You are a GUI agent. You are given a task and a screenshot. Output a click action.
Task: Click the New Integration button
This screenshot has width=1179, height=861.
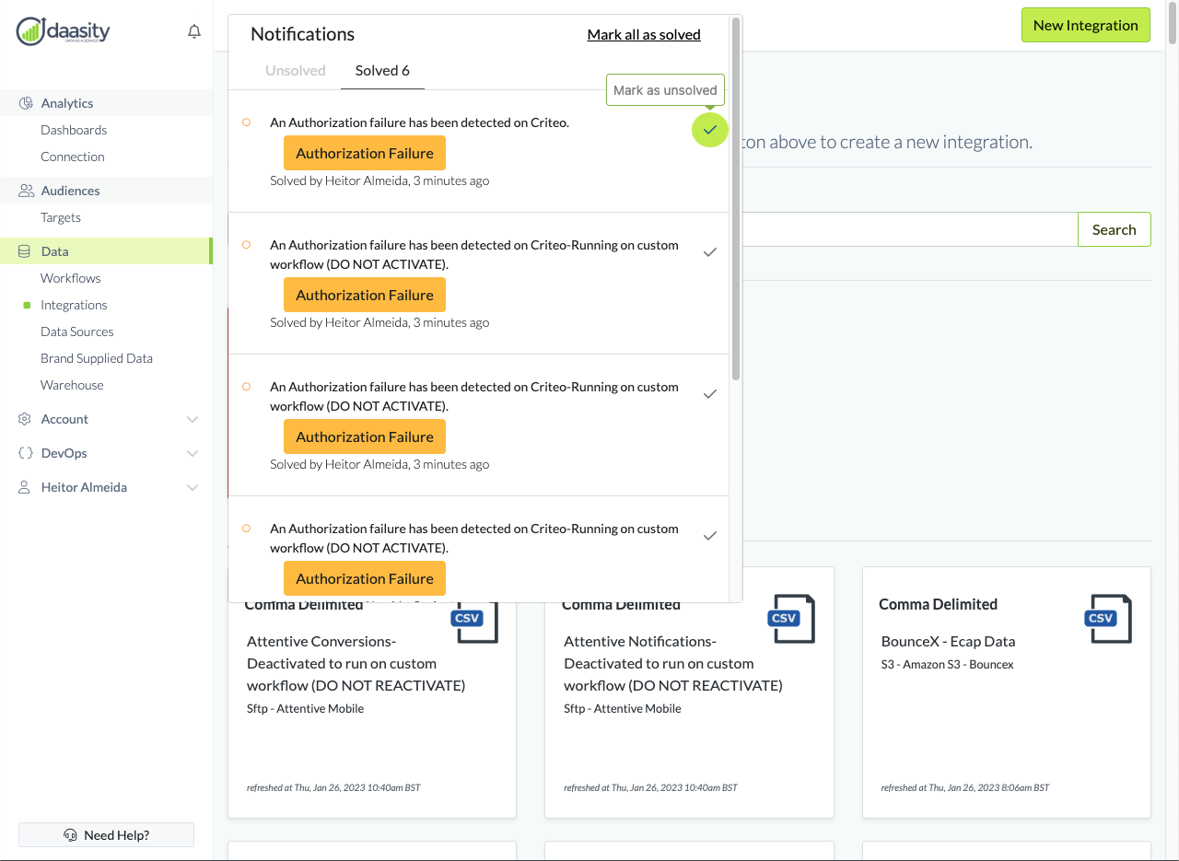tap(1085, 25)
